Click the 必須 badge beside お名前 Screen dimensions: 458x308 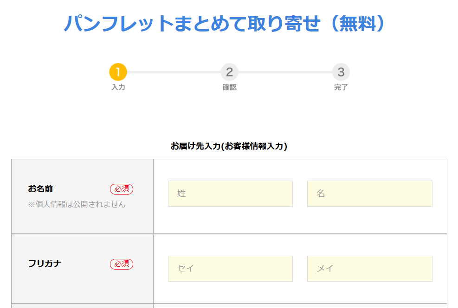click(x=122, y=189)
